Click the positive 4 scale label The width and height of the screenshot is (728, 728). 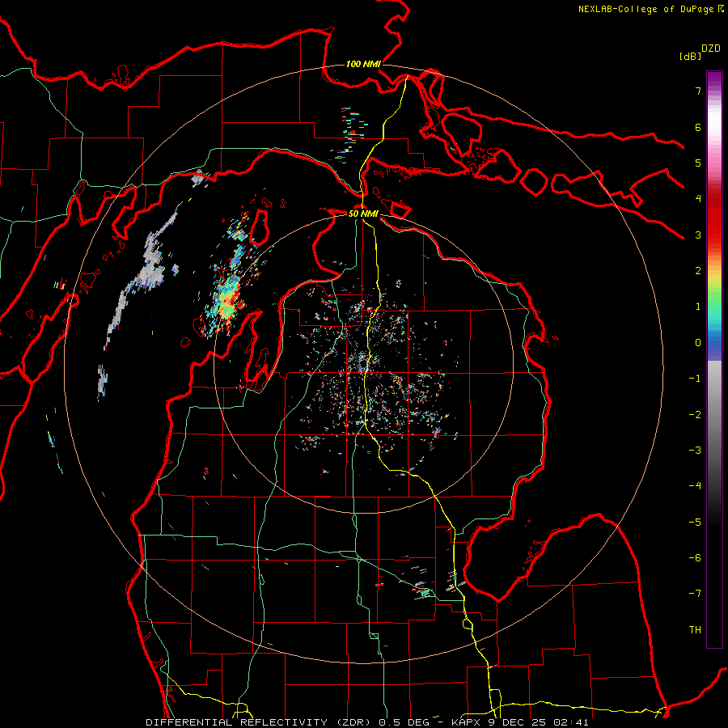click(698, 199)
